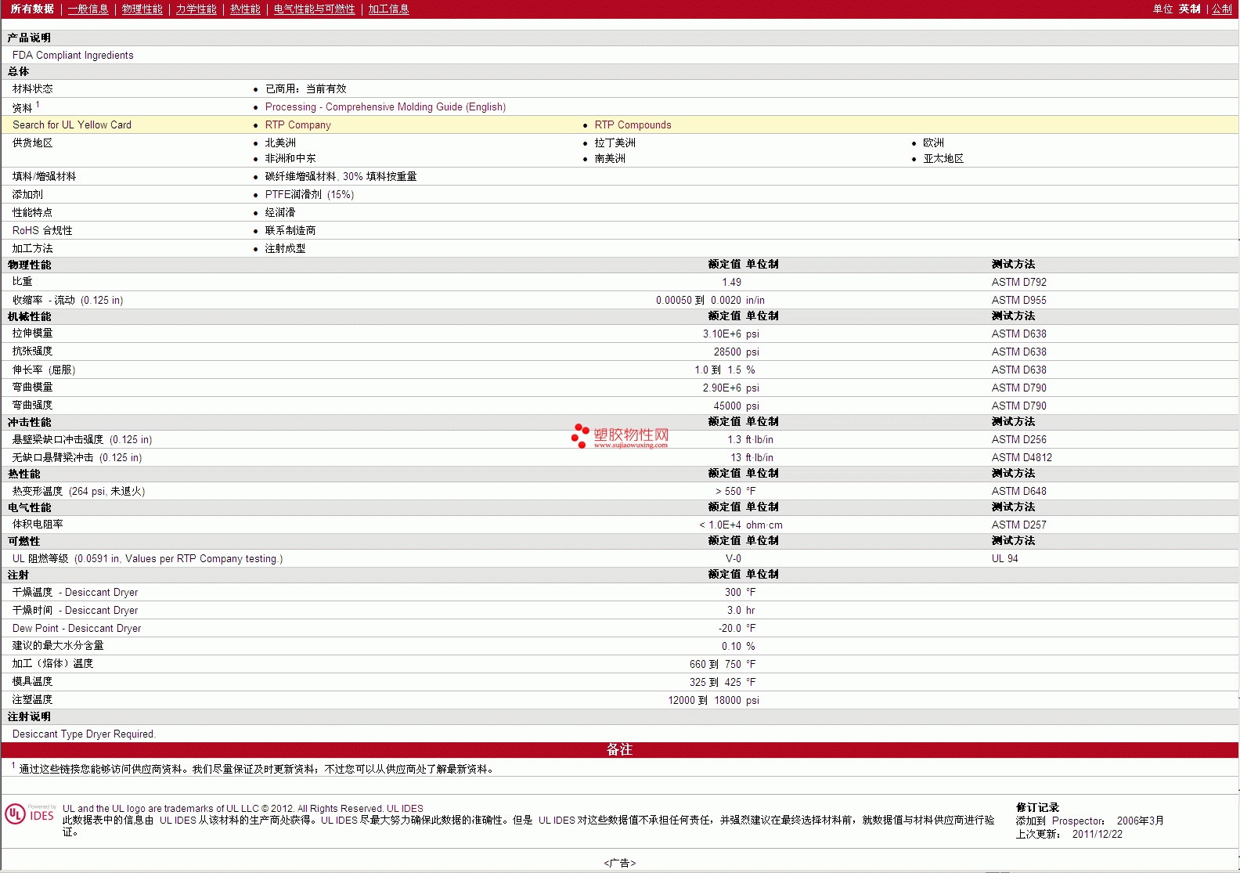Click the 备注 section header
The width and height of the screenshot is (1240, 873).
(x=619, y=750)
